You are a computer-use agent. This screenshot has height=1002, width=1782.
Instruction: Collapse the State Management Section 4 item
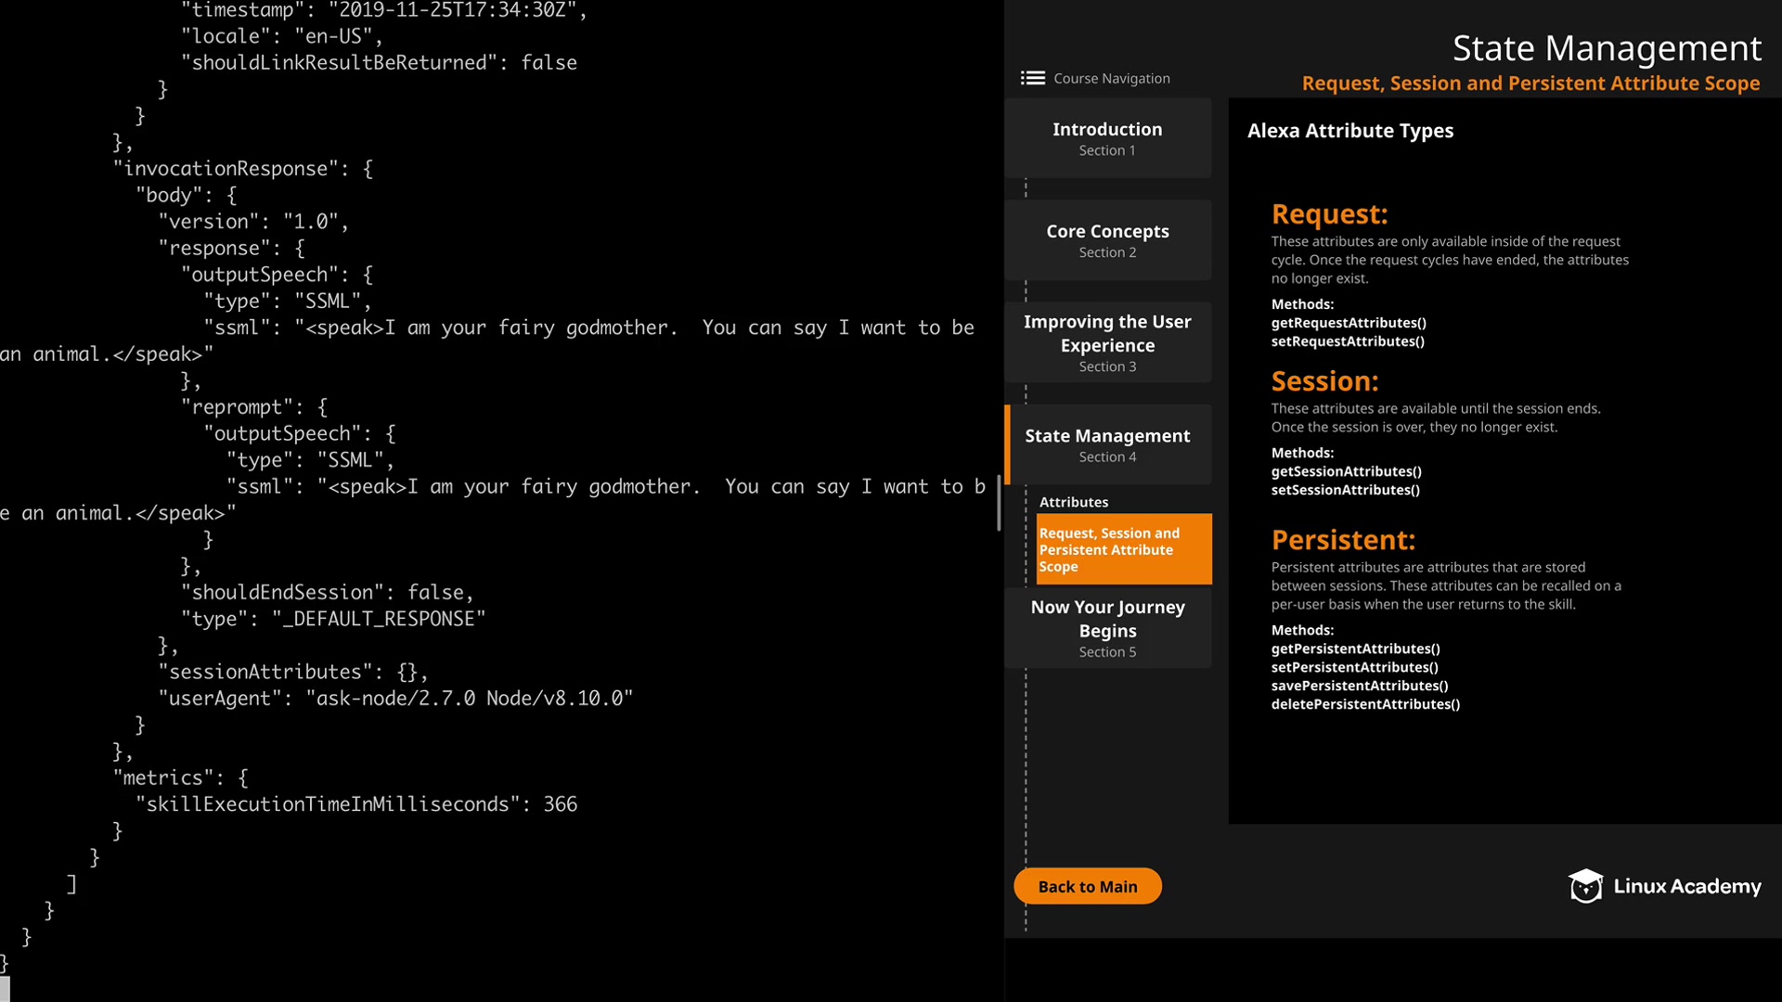pos(1107,444)
